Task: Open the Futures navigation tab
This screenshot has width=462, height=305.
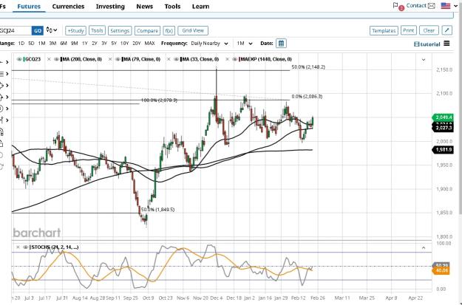Action: 29,6
